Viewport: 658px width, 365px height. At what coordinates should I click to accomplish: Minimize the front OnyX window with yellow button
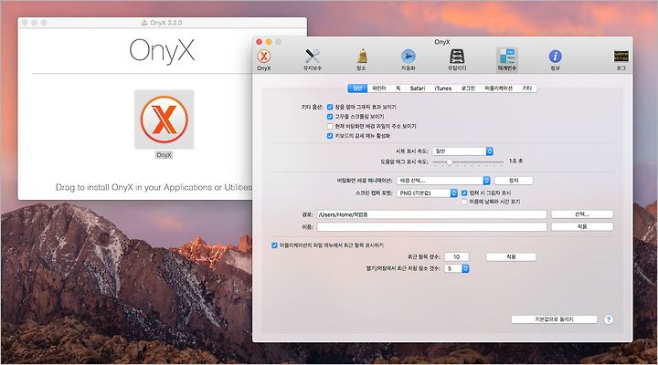tap(269, 42)
